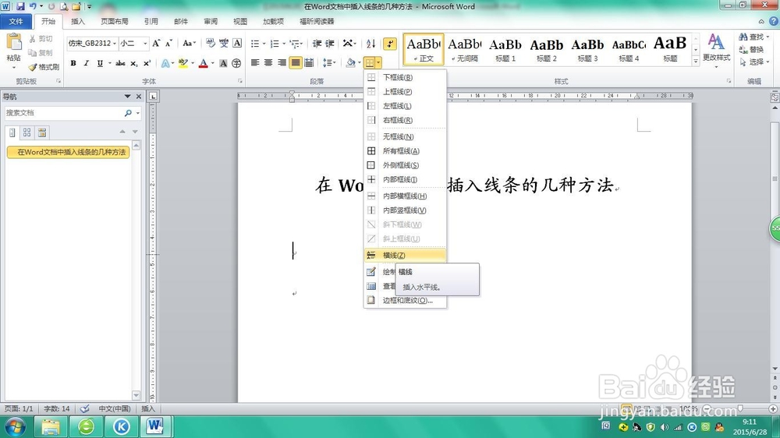780x438 pixels.
Task: Click the text highlight color marker
Action: click(183, 63)
